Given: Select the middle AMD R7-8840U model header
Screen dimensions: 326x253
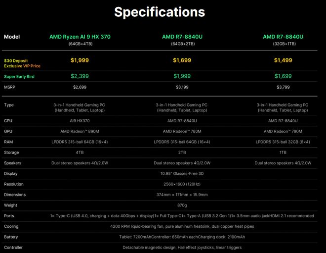Looking at the screenshot, I should click(x=182, y=37).
